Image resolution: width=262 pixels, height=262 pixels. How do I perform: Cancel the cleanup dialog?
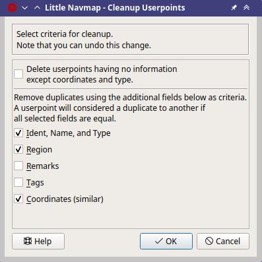click(x=223, y=241)
